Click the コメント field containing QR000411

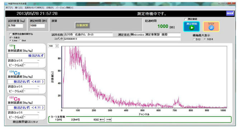tap(122, 39)
